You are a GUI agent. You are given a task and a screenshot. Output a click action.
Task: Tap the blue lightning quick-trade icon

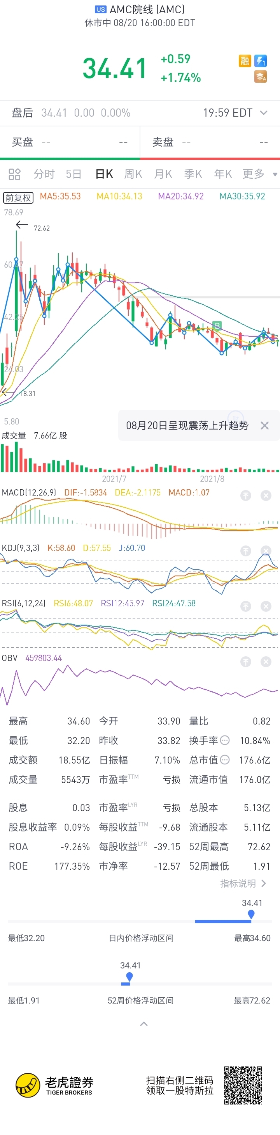[261, 61]
